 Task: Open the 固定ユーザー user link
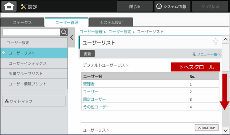coord(94,99)
